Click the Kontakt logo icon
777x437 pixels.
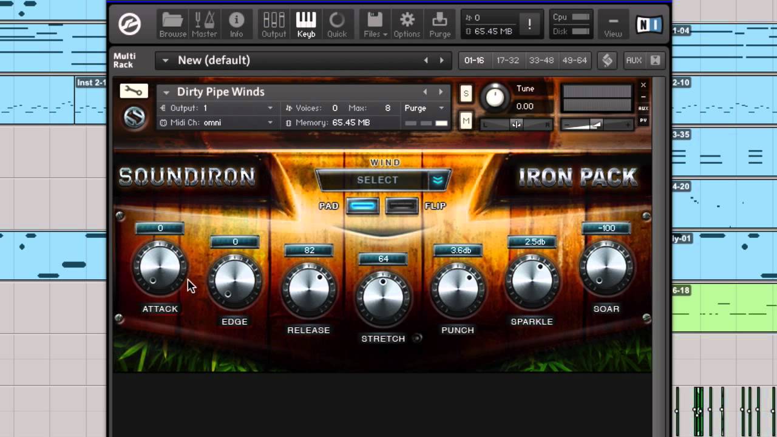tap(129, 24)
